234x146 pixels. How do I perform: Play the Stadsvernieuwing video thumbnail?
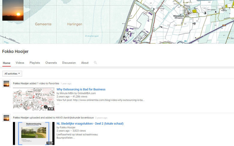point(34,133)
